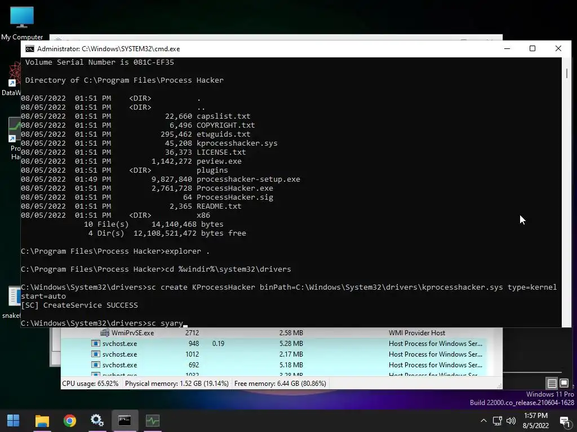Viewport: 577px width, 432px height.
Task: Click the 2.17 MB memory value
Action: pyautogui.click(x=291, y=354)
